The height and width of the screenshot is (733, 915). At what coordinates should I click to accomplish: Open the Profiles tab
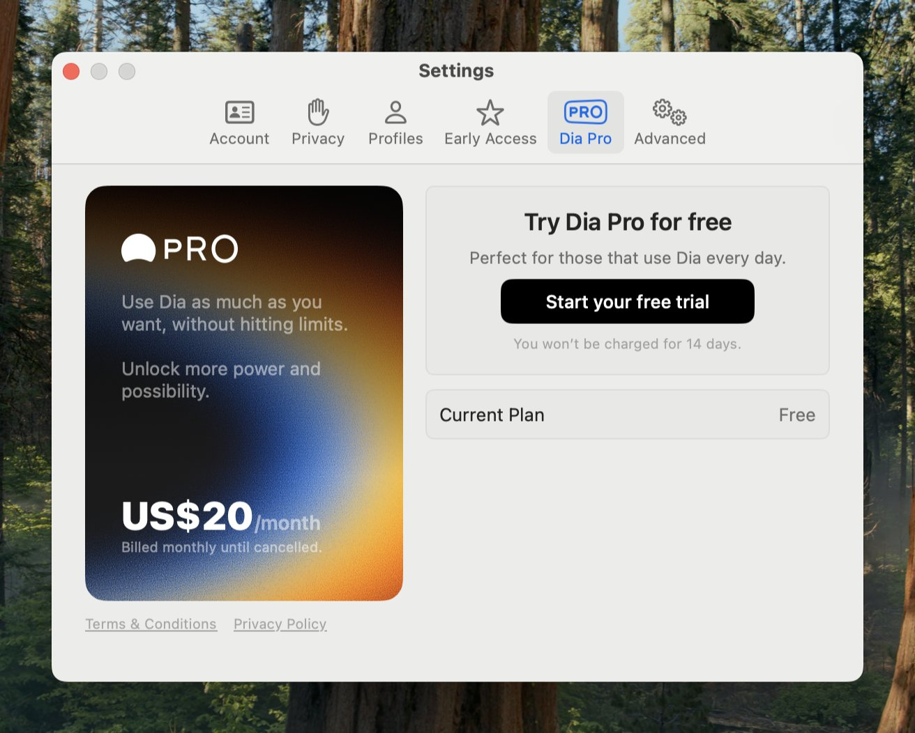(395, 123)
